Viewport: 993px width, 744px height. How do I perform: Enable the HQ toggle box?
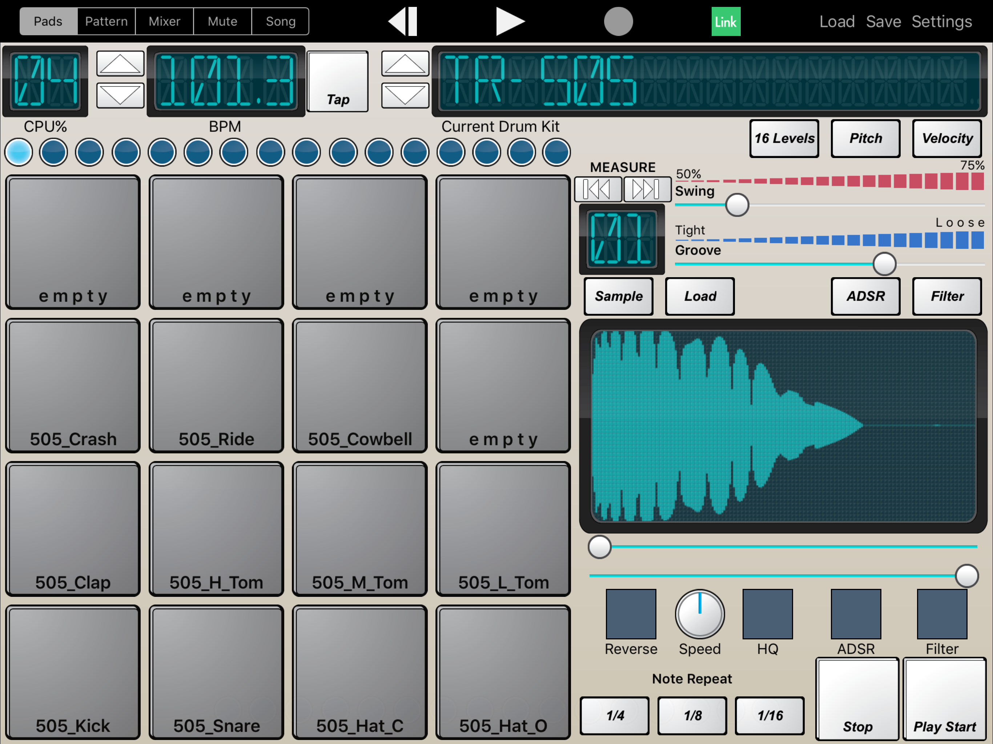[767, 614]
